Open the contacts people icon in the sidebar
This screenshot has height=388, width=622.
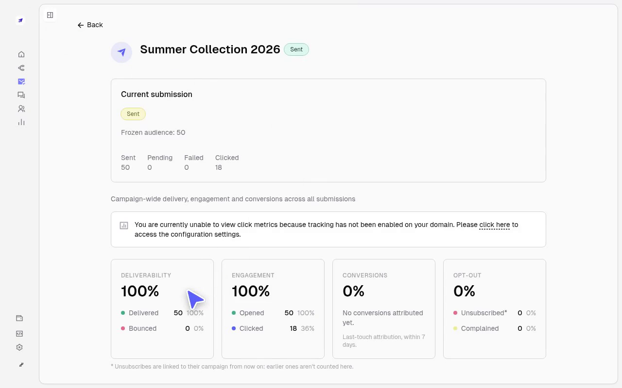click(21, 109)
